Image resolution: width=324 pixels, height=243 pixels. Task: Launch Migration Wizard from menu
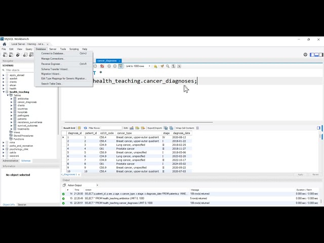point(64,74)
